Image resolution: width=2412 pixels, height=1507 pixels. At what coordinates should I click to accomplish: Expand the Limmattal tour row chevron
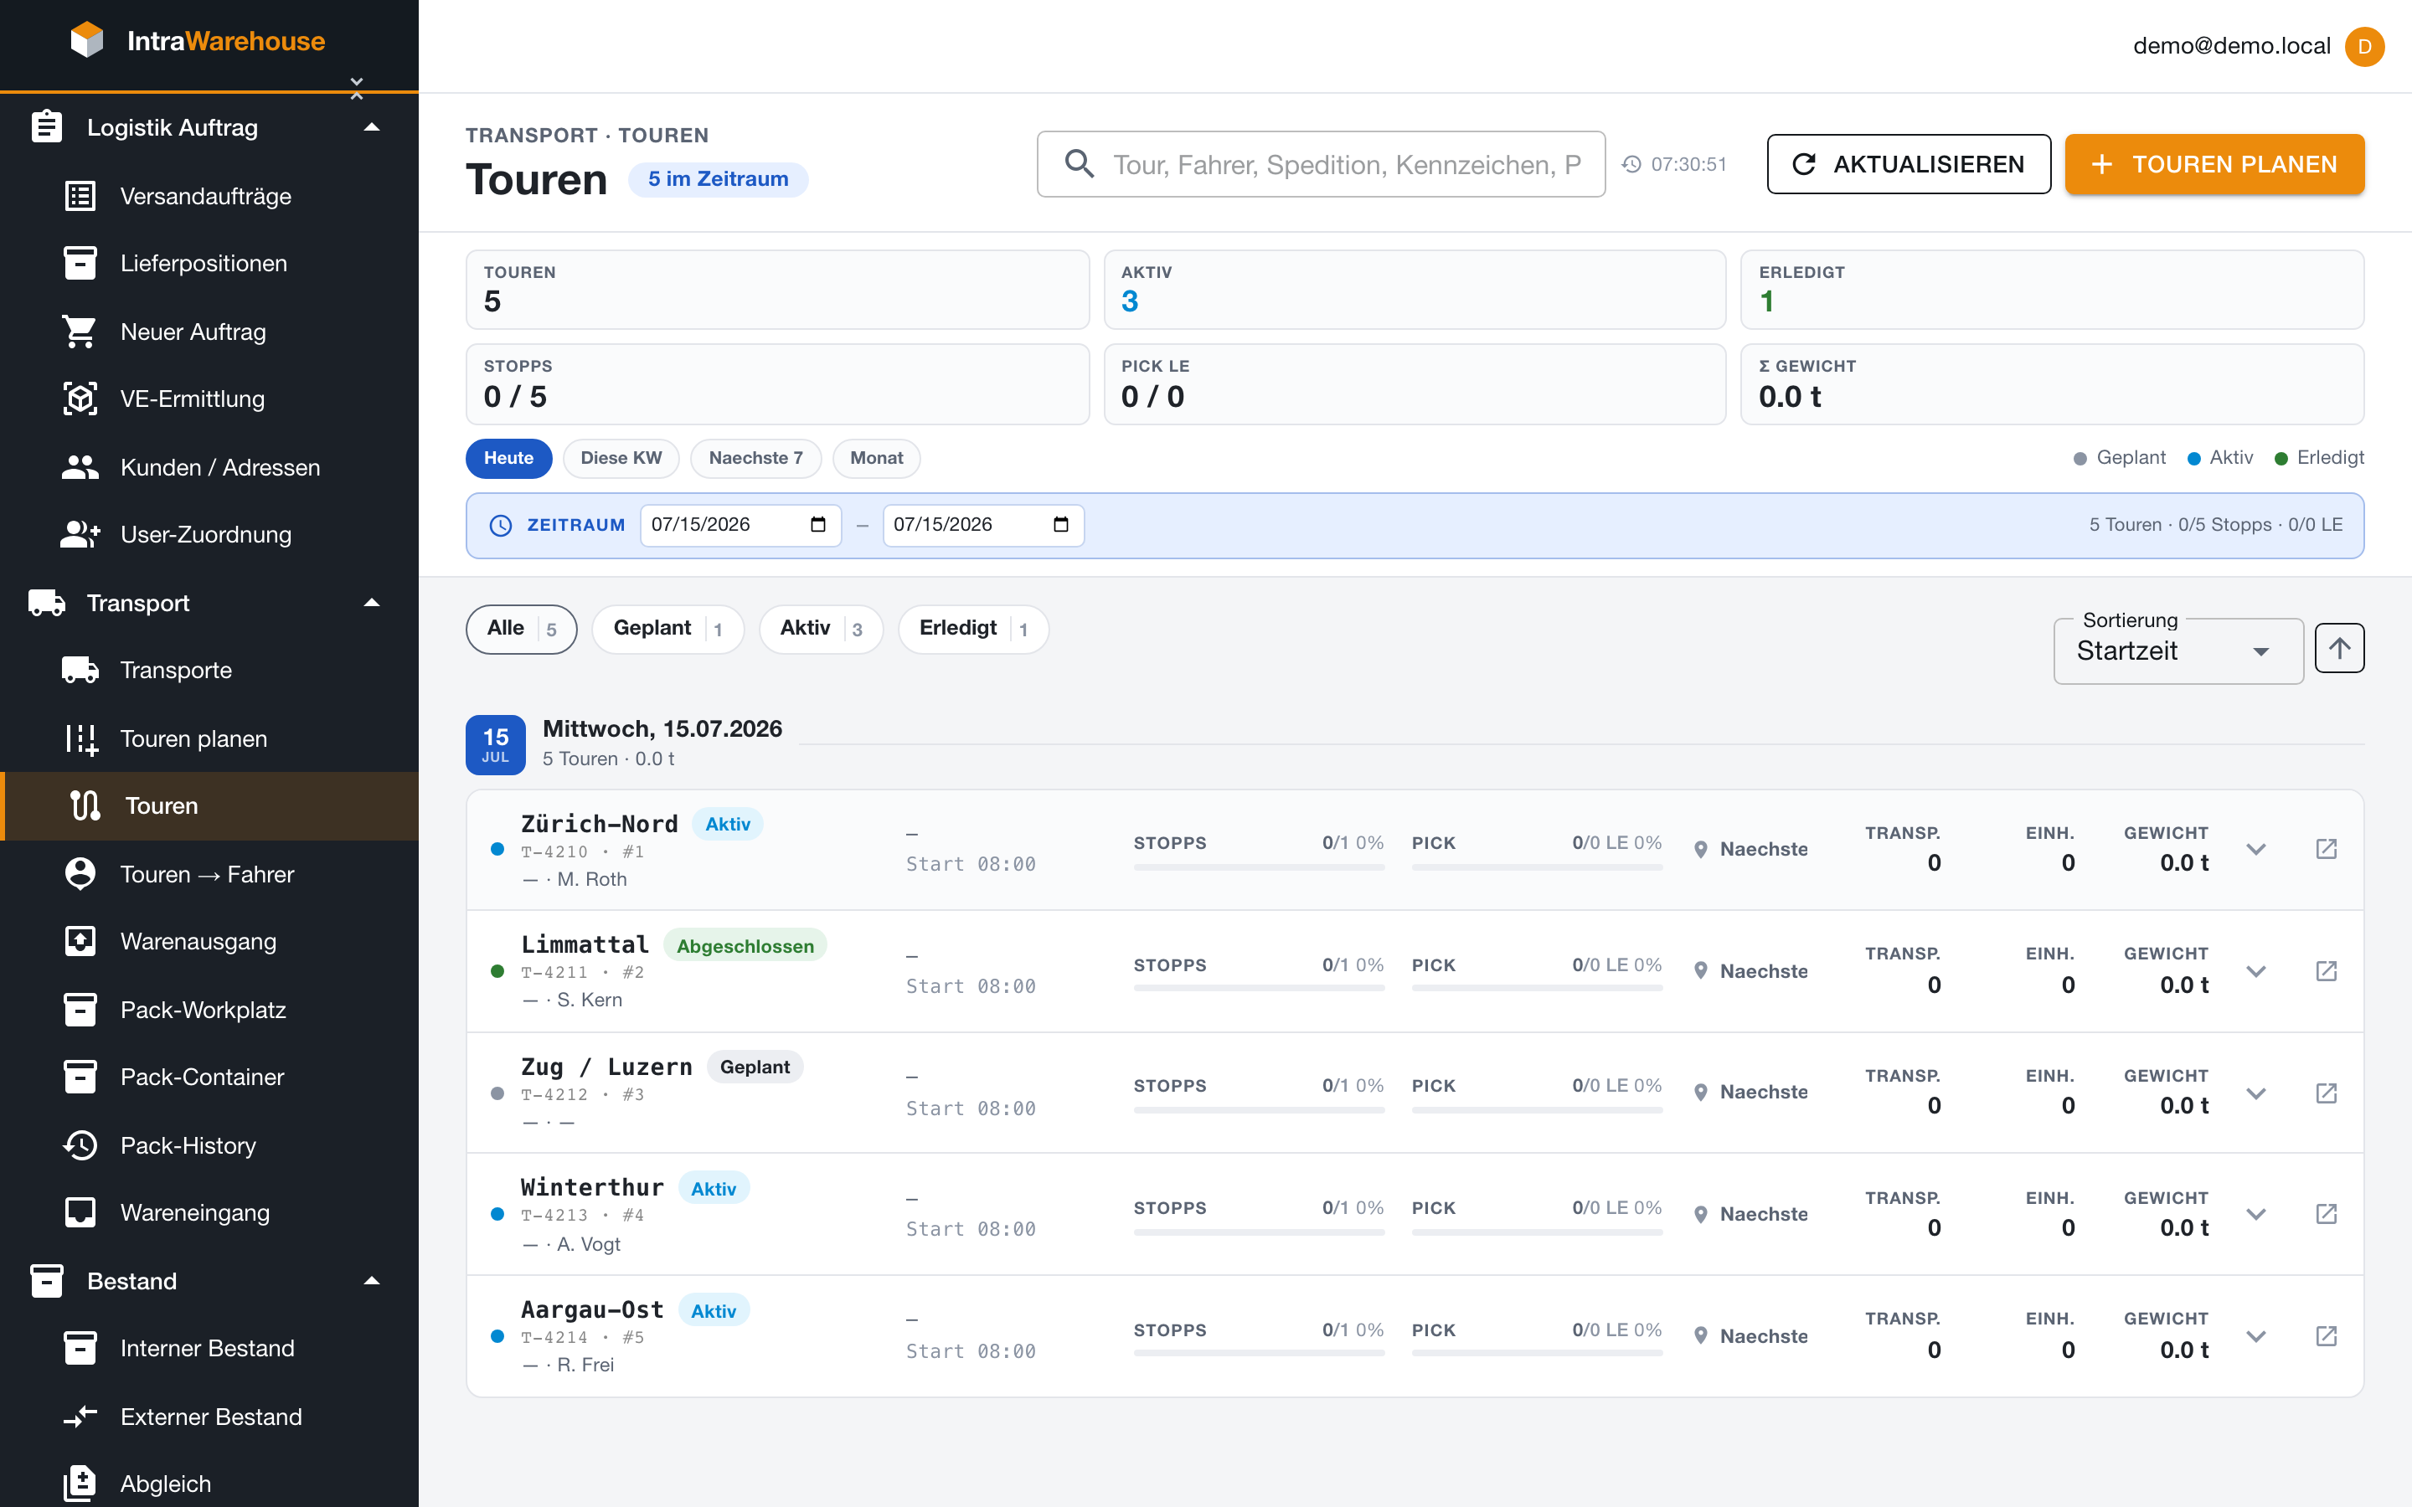point(2256,971)
